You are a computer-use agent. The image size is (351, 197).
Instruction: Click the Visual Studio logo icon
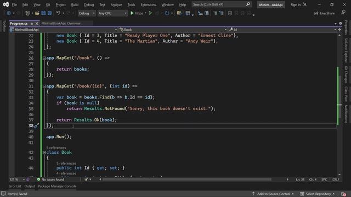click(x=6, y=4)
